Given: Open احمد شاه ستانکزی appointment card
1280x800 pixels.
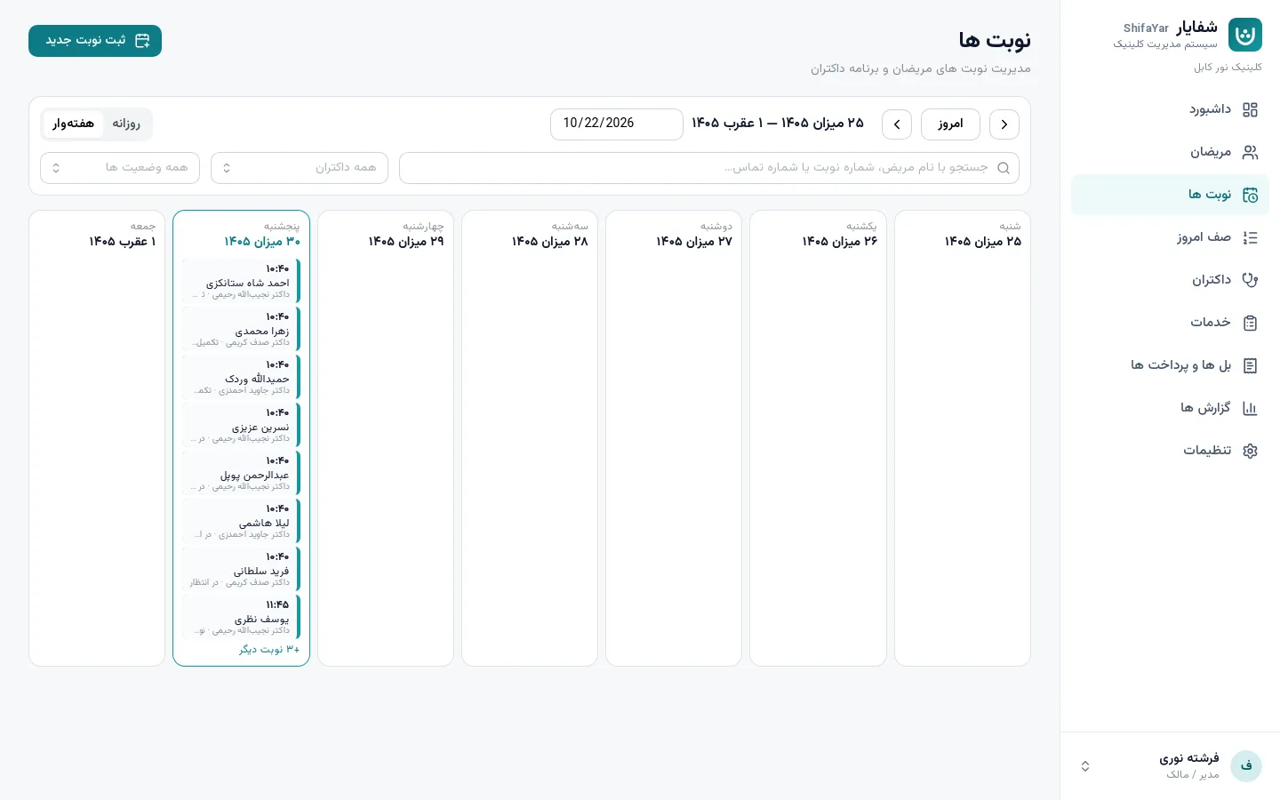Looking at the screenshot, I should coord(241,281).
